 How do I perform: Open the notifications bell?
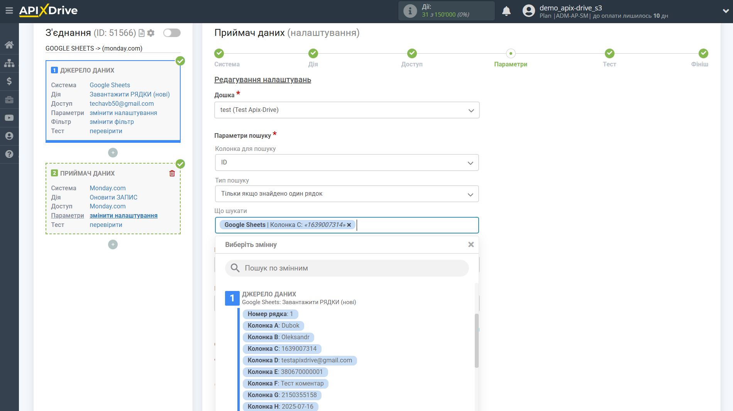point(506,11)
